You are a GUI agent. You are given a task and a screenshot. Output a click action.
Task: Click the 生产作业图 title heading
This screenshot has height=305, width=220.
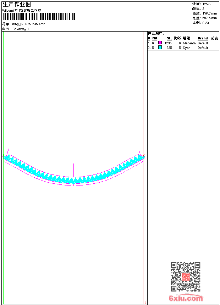pyautogui.click(x=17, y=4)
